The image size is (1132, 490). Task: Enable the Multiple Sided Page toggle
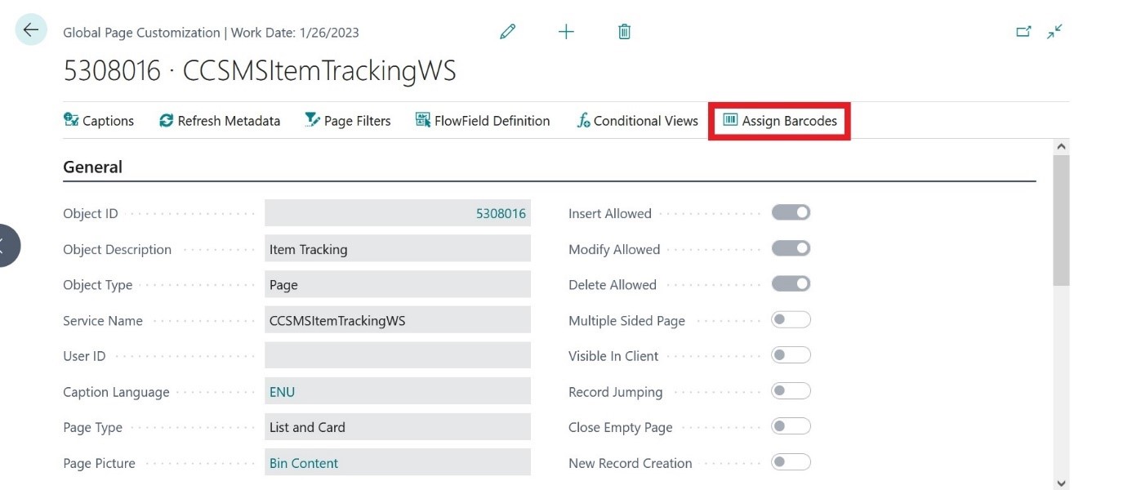[x=791, y=319]
